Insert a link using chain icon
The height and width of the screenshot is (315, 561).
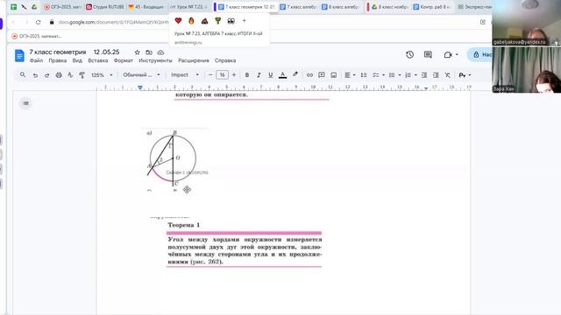(309, 75)
